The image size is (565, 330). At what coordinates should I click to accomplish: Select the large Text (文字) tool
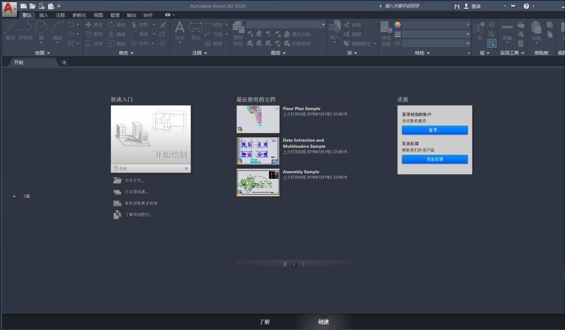pos(179,31)
